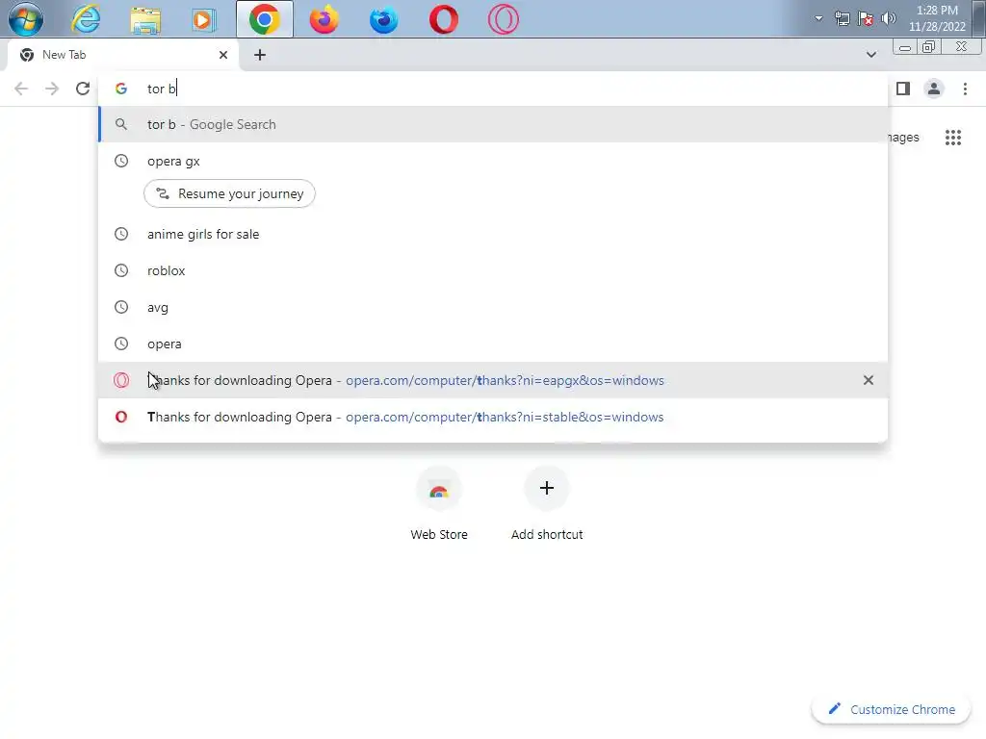This screenshot has height=739, width=986.
Task: Minimize the Chrome window
Action: tap(905, 47)
